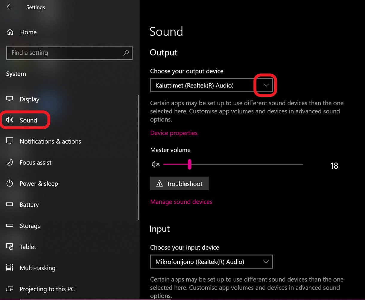This screenshot has height=300, width=365.
Task: Click the Multi-tasking sidebar icon
Action: click(x=9, y=268)
